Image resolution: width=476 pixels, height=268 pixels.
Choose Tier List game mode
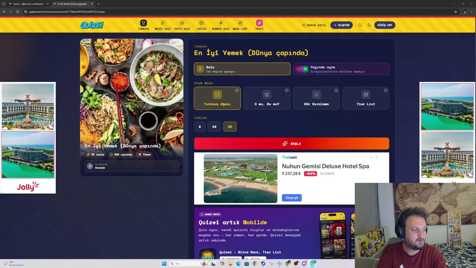point(366,98)
